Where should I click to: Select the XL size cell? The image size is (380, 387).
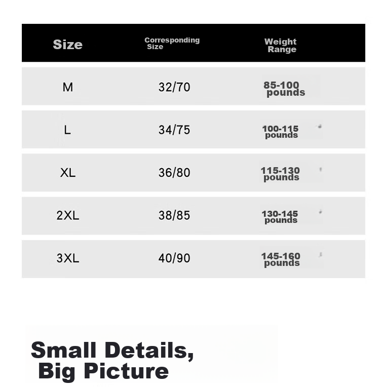click(x=68, y=173)
